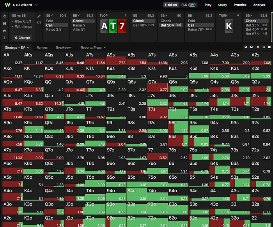This screenshot has width=273, height=227.
Task: Switch to PLO game mode
Action: (x=188, y=5)
